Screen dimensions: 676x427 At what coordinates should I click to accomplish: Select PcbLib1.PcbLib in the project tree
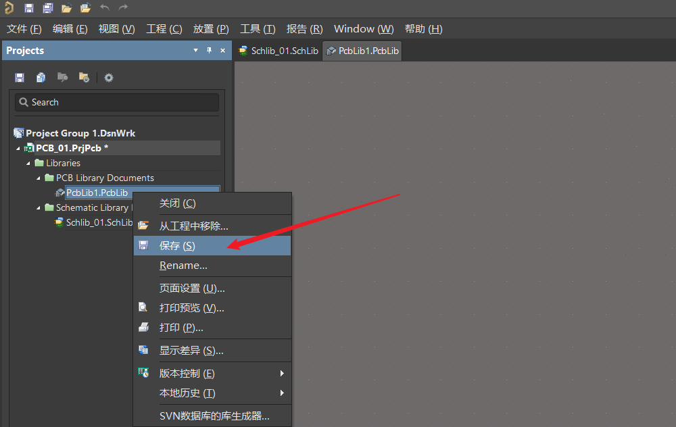97,193
